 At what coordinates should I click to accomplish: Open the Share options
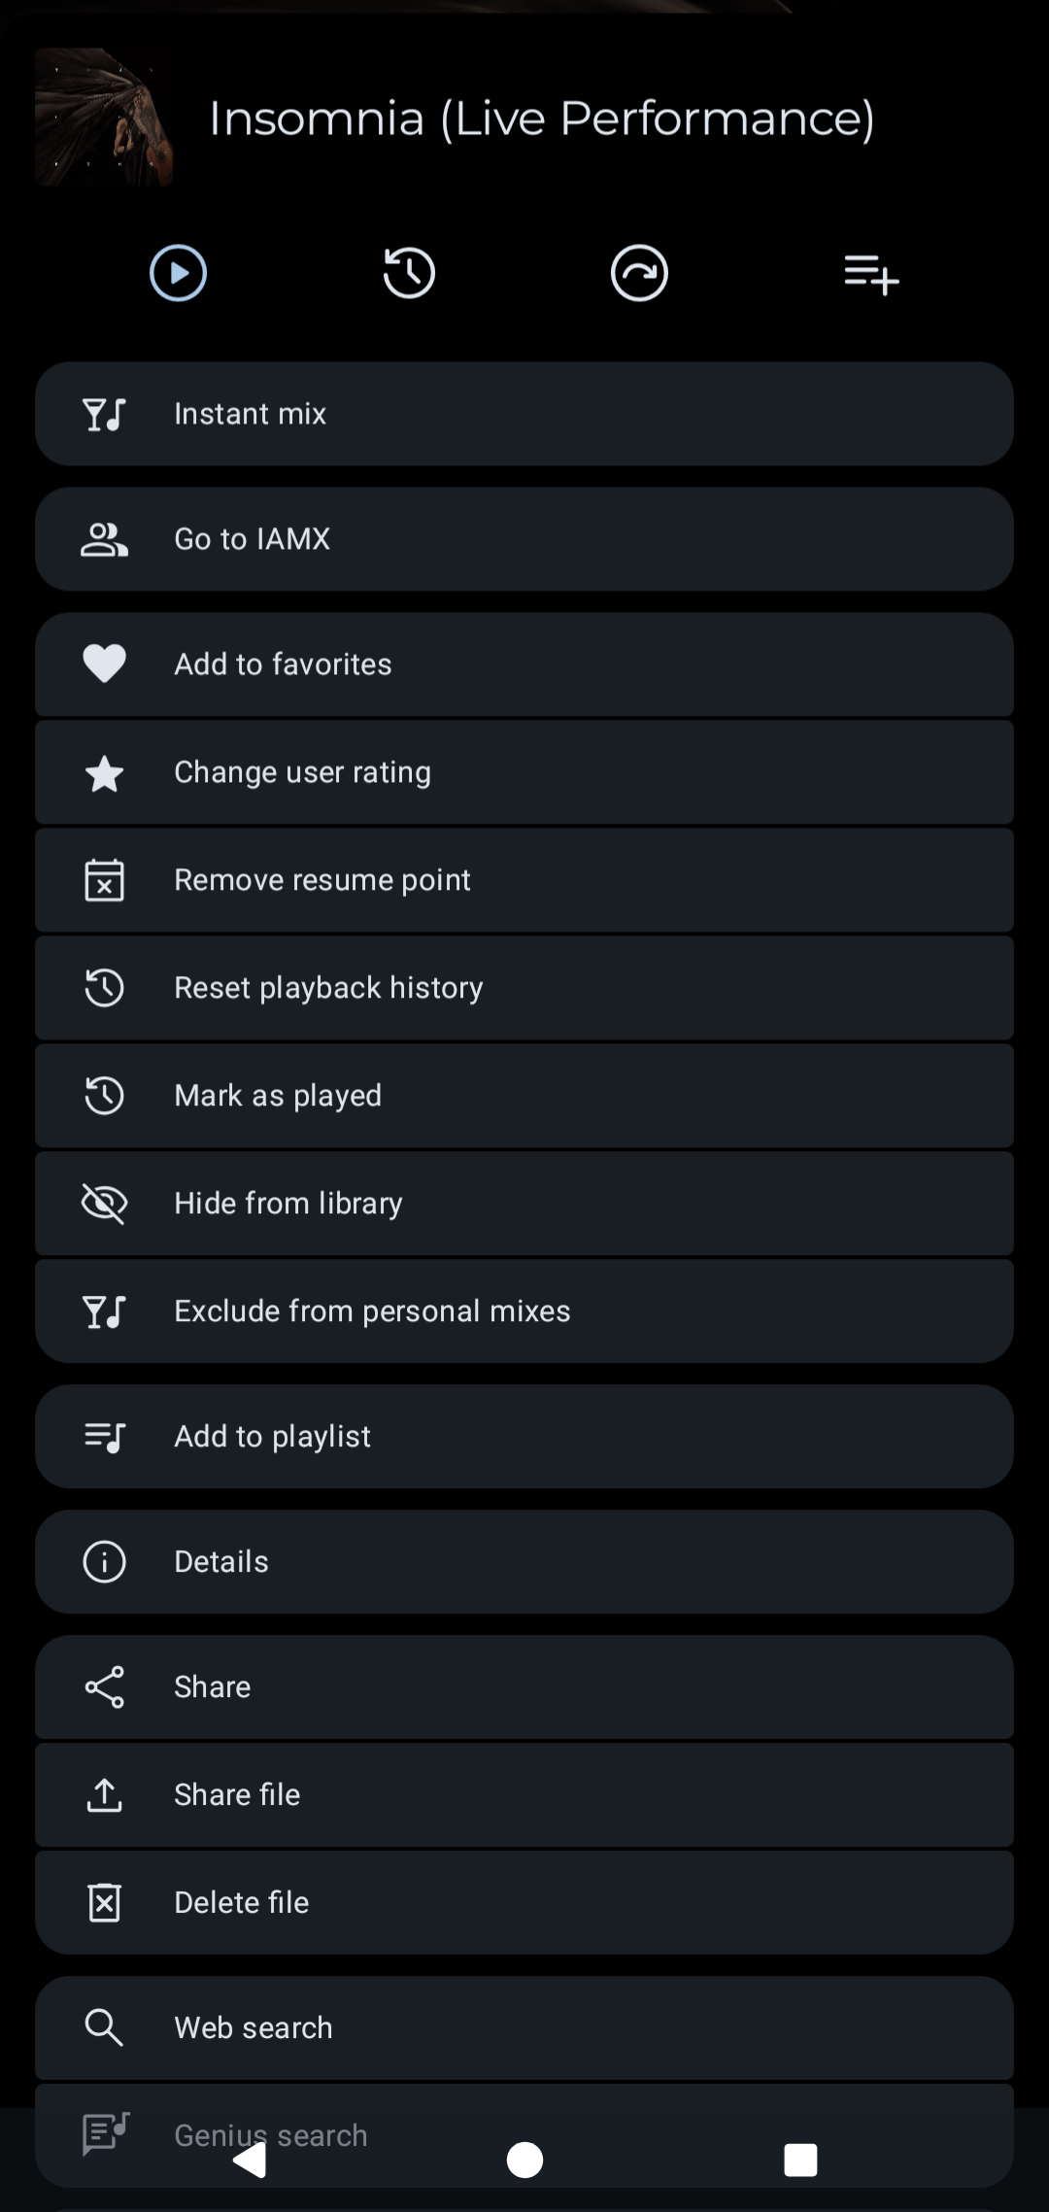(524, 1687)
